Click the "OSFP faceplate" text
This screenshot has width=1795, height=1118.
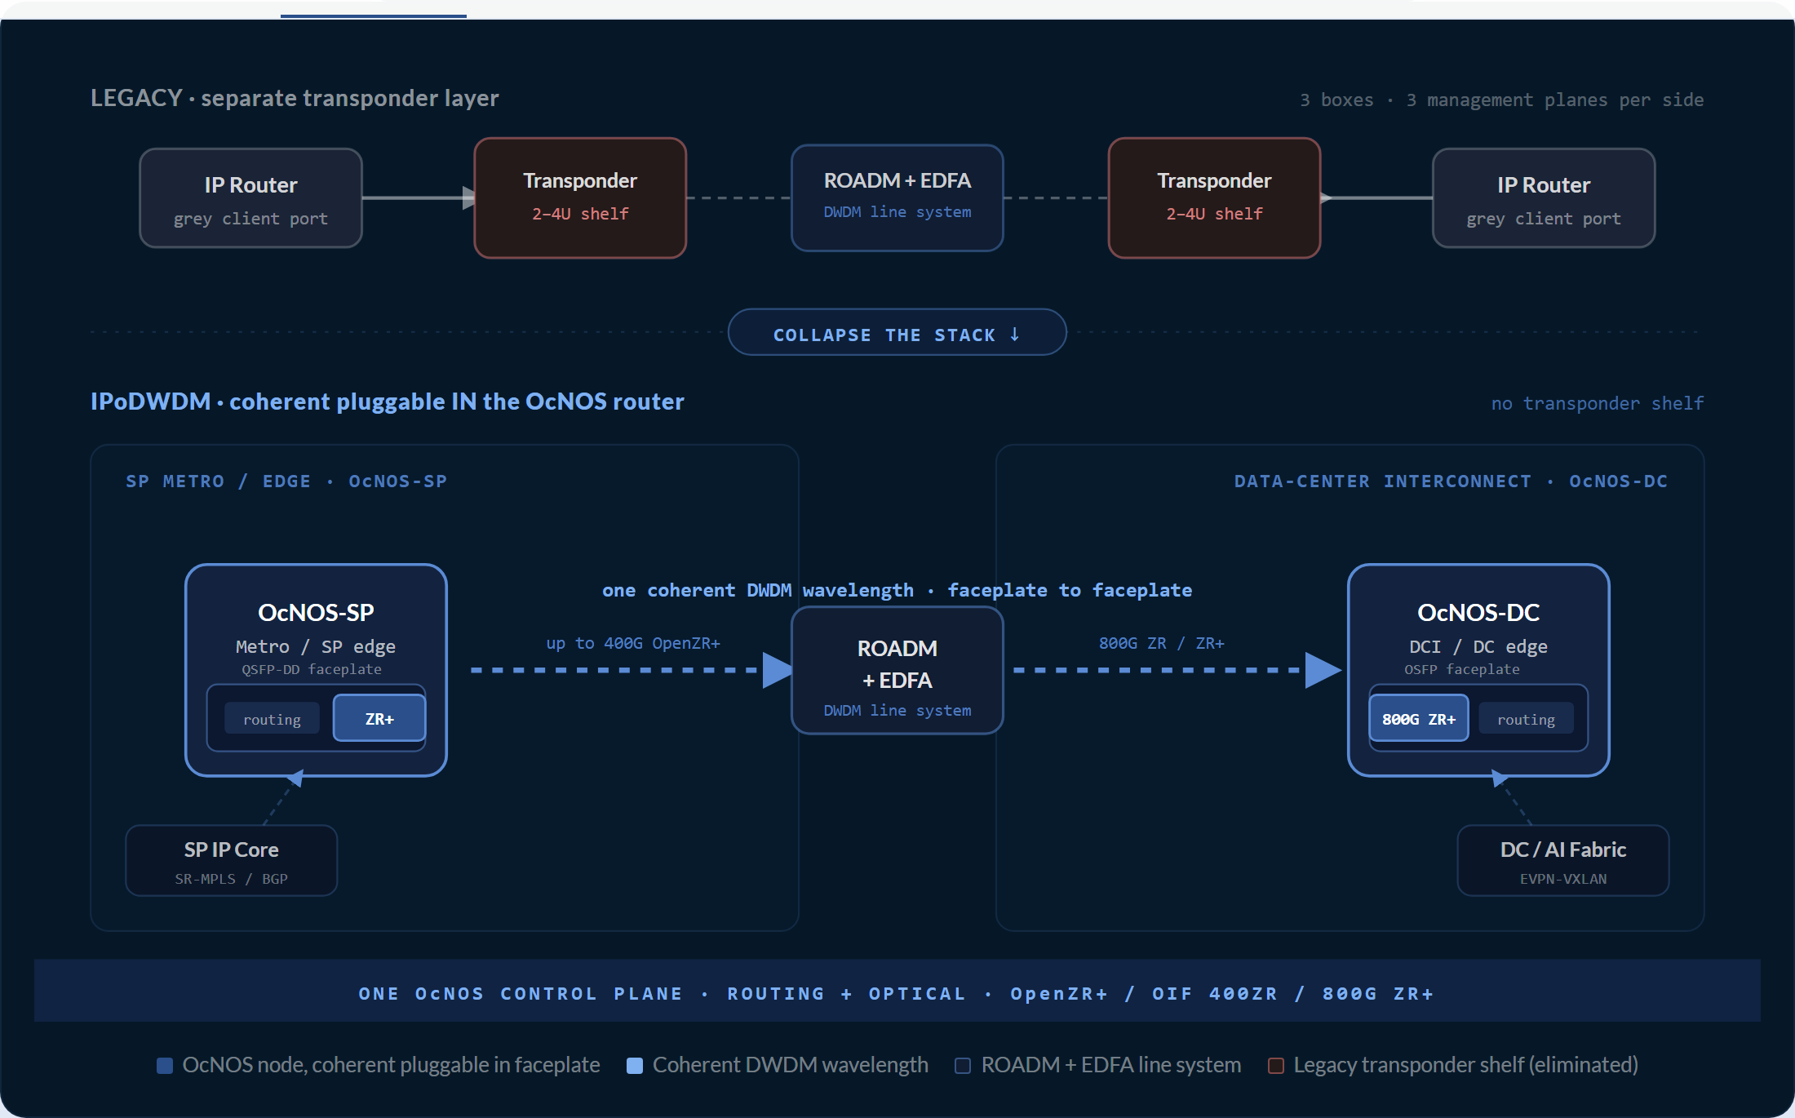1462,669
